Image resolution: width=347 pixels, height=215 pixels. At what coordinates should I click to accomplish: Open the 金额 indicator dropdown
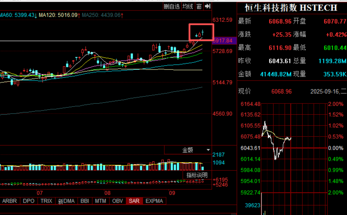tap(188, 150)
